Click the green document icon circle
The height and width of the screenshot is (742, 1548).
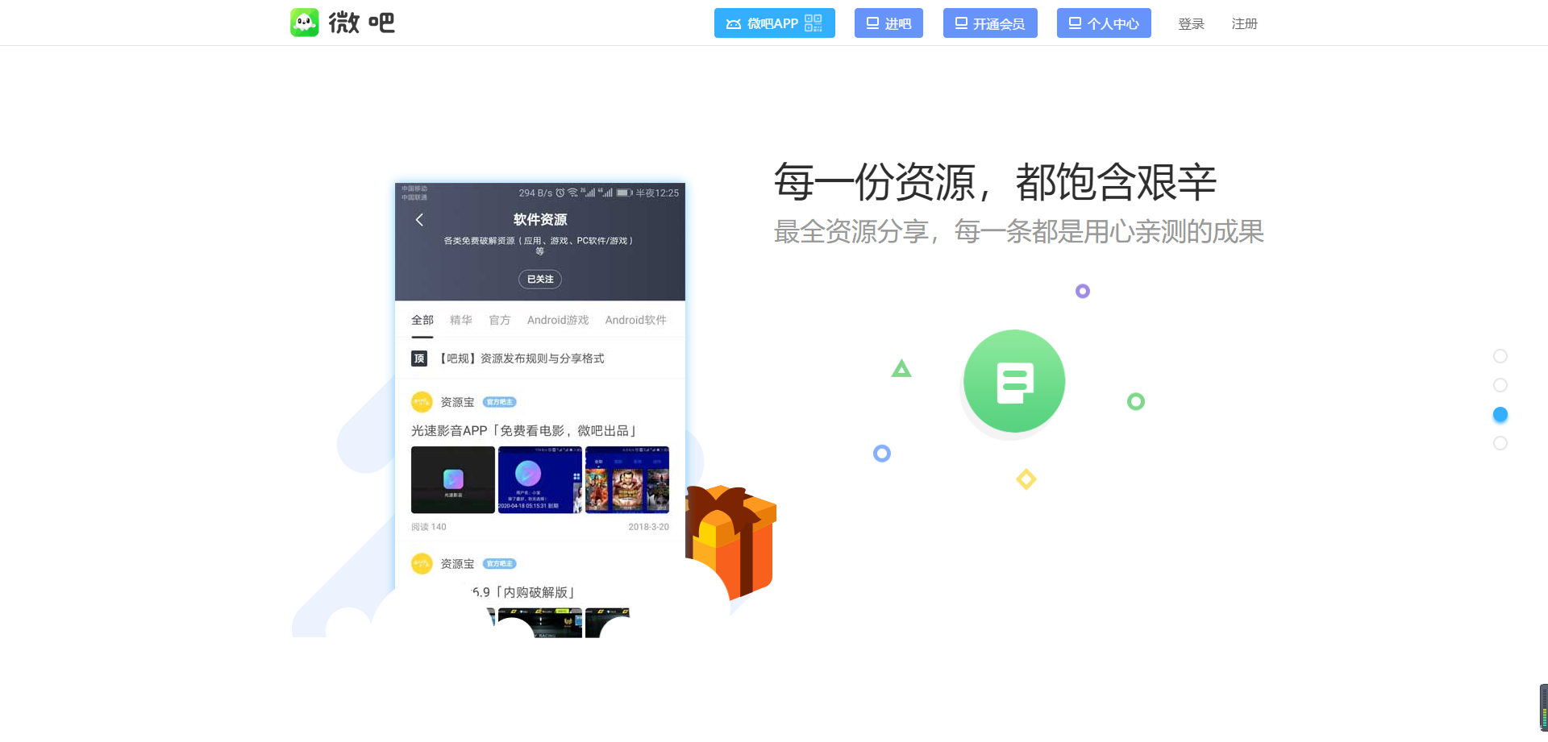point(1014,381)
